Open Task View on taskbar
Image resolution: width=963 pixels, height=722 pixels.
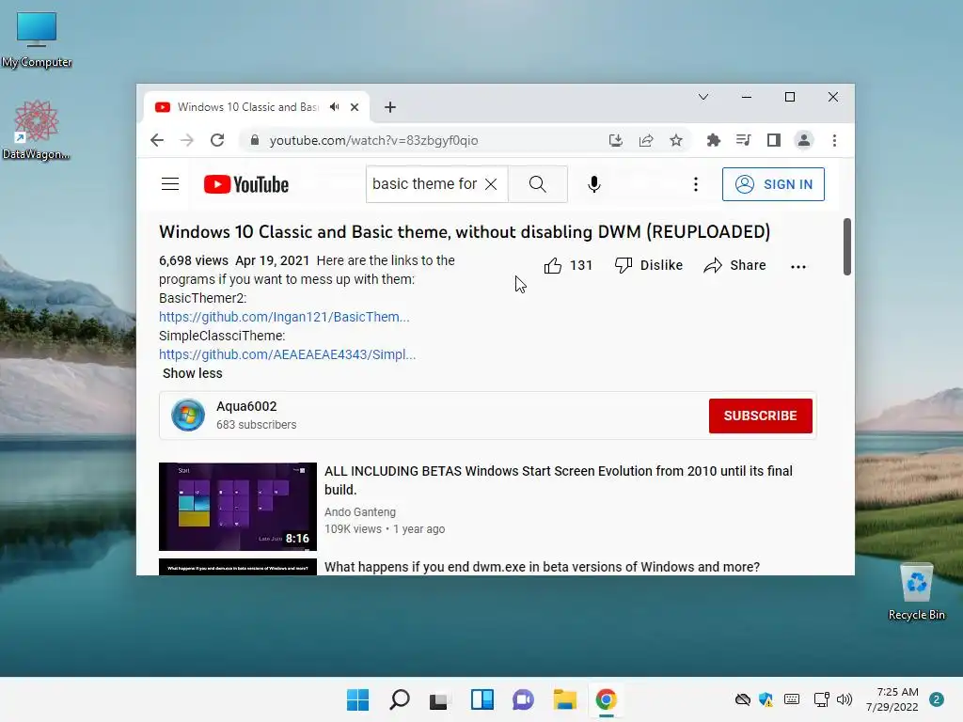pos(440,699)
